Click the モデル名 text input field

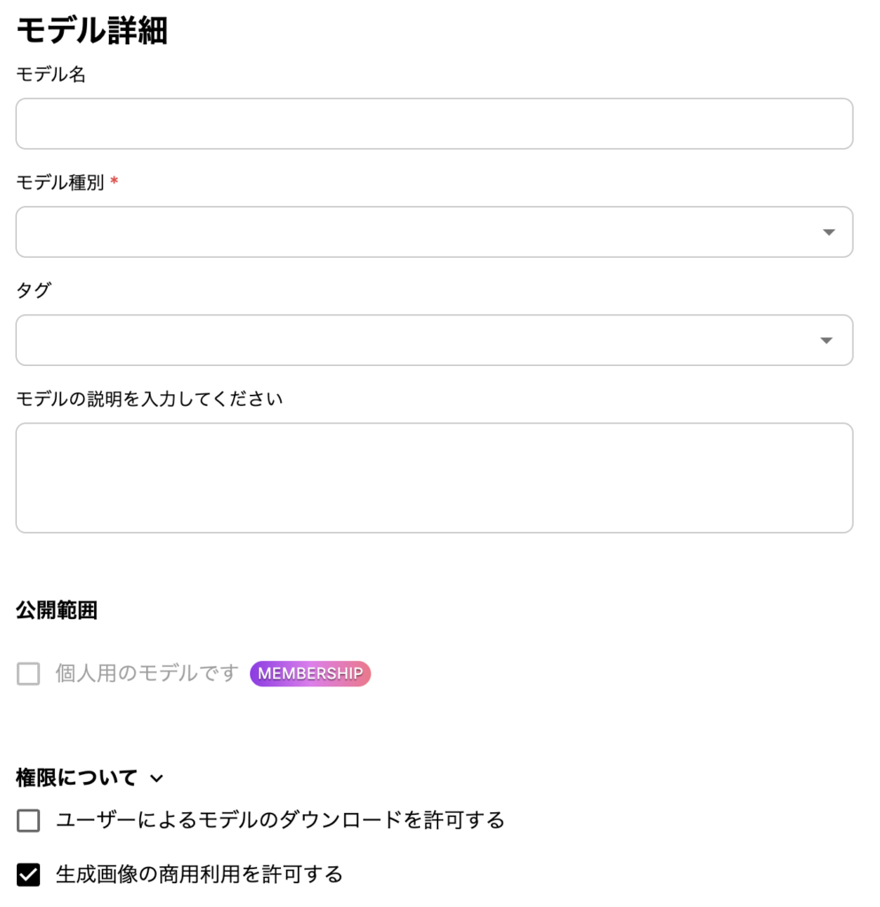(x=434, y=124)
